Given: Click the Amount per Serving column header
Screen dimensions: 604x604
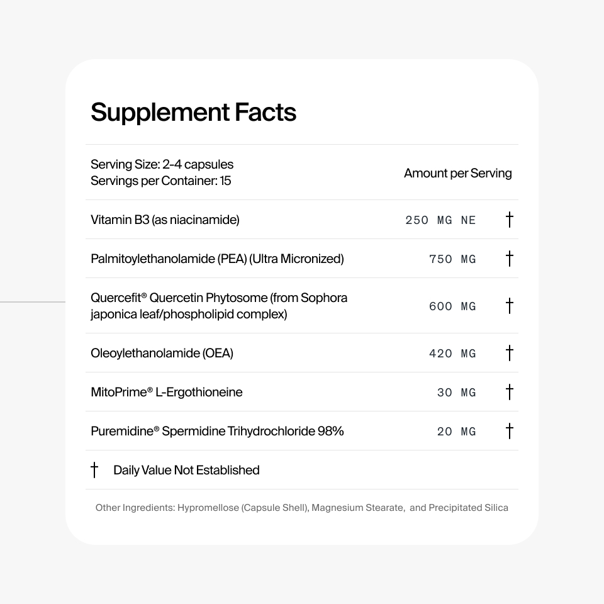Looking at the screenshot, I should (457, 174).
